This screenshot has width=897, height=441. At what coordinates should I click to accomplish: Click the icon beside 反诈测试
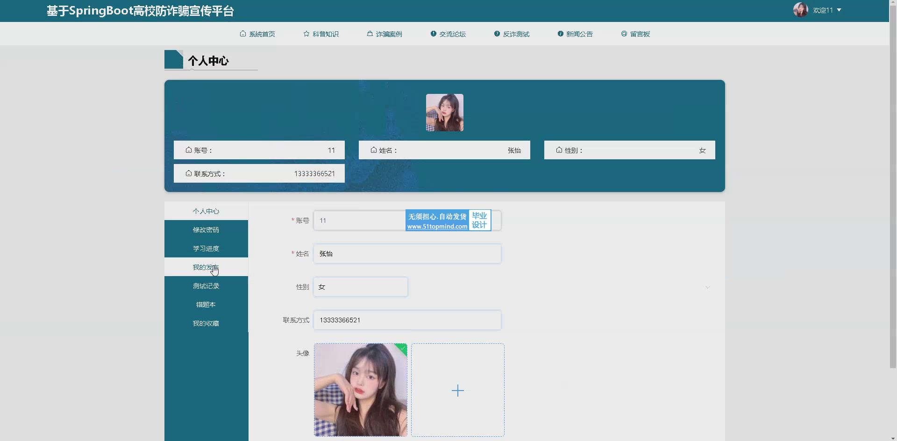pyautogui.click(x=497, y=34)
